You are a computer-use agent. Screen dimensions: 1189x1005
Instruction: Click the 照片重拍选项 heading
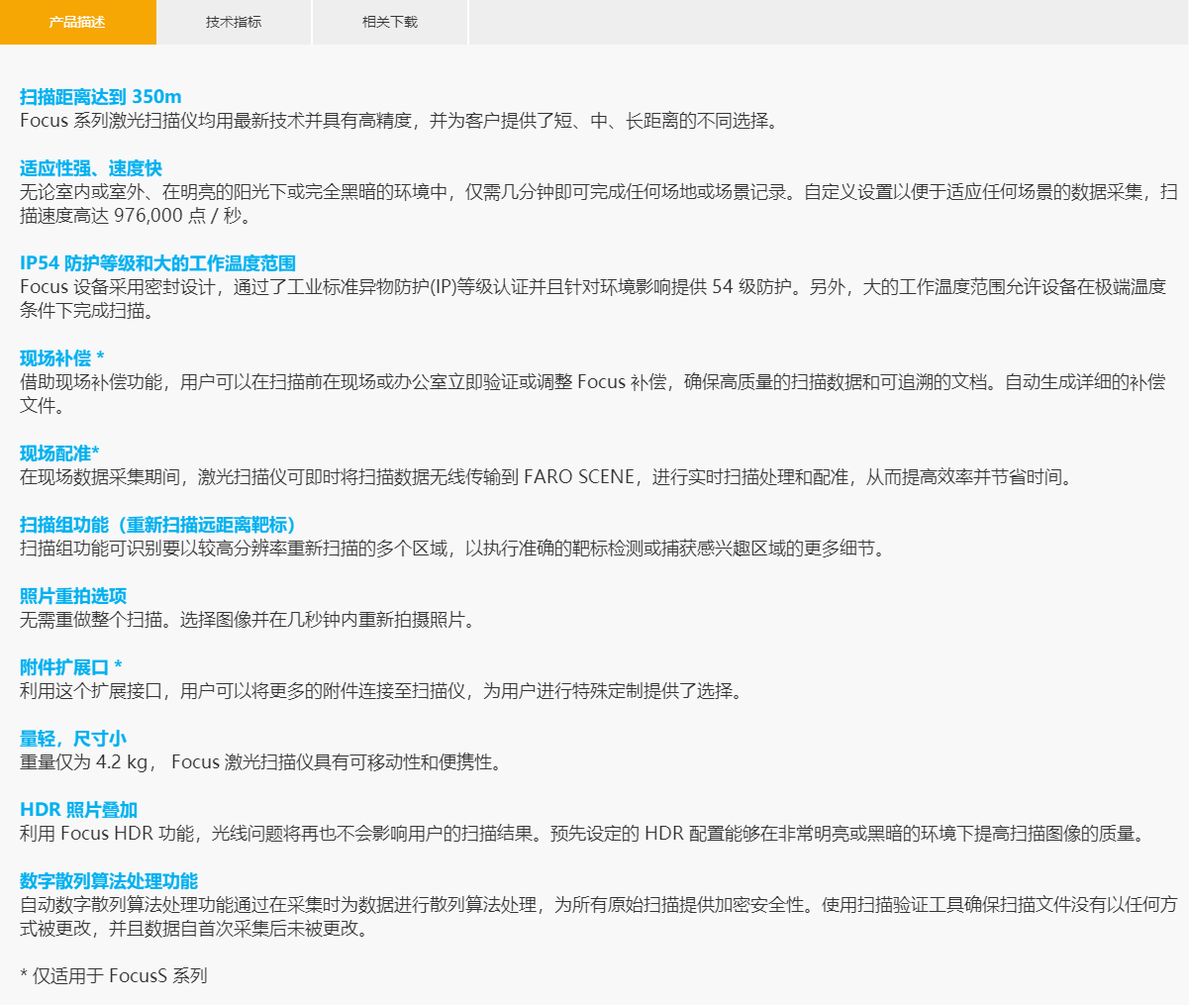coord(73,596)
